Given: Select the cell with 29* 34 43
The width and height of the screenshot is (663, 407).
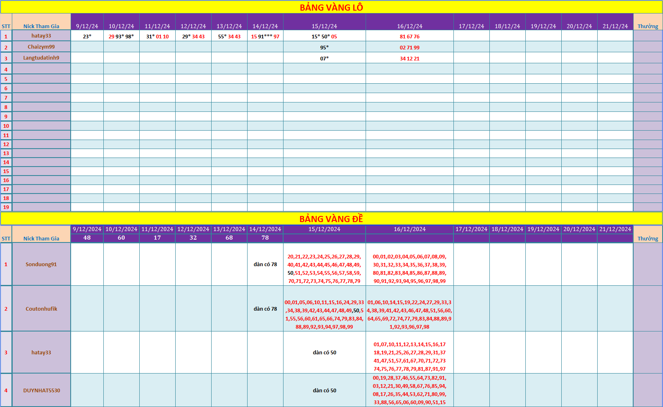Looking at the screenshot, I should 193,36.
